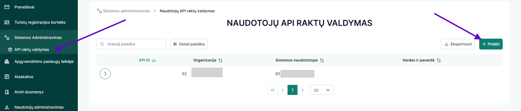Viewport: 521px width, 111px height.
Task: Click the Apgyvendinimo paslaugų teikėjai building icon
Action: point(7,61)
